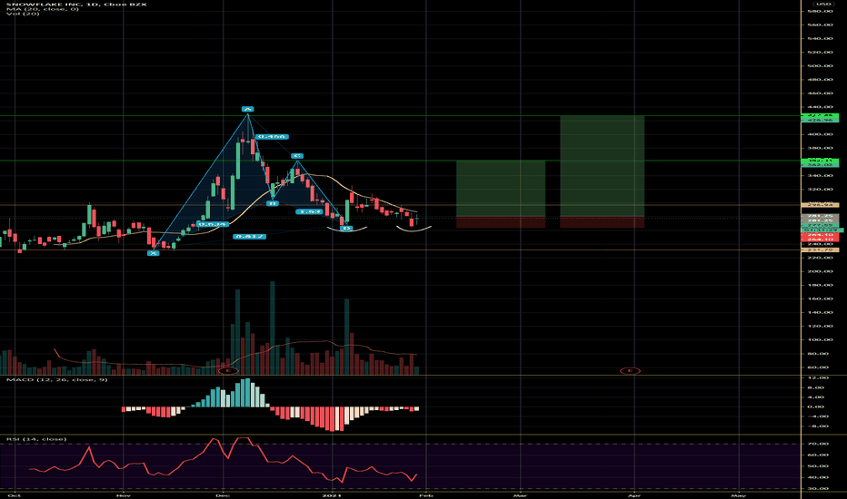The width and height of the screenshot is (847, 499).
Task: Click the 0.456 ratio label near point A
Action: (272, 137)
